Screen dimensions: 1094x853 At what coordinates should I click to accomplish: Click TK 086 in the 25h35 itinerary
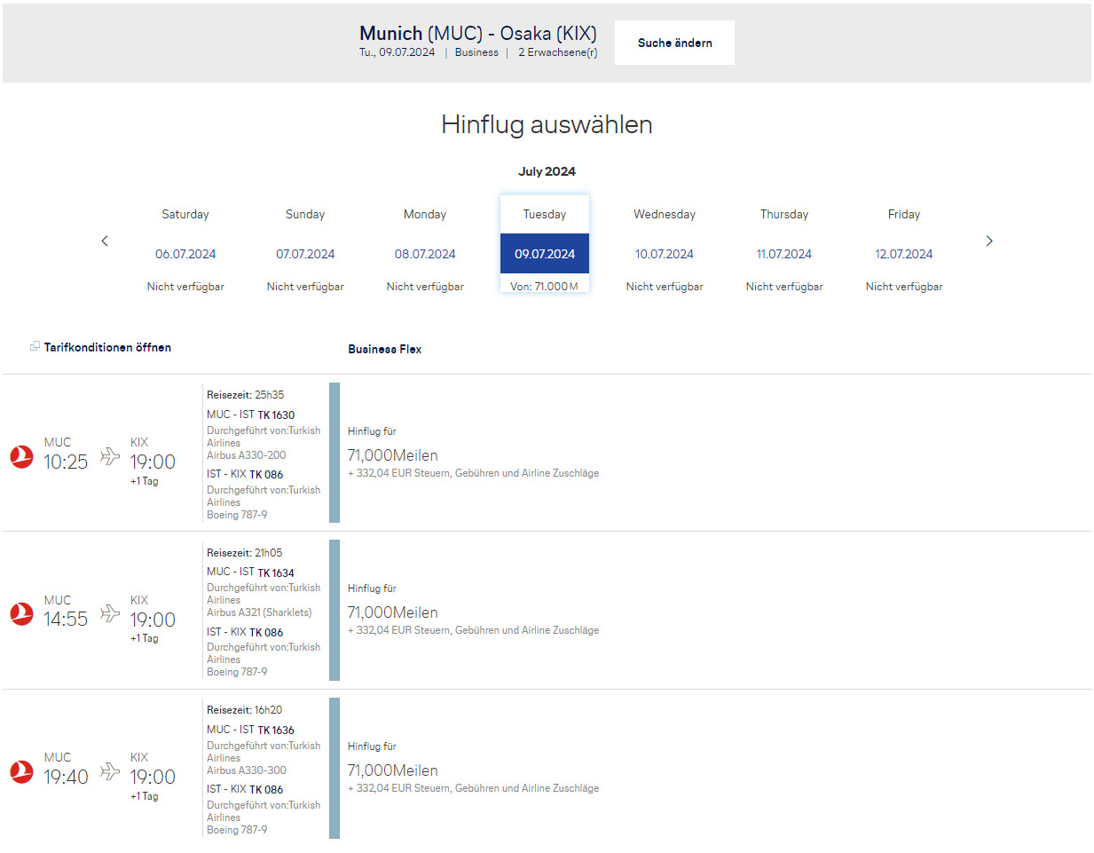pyautogui.click(x=266, y=474)
